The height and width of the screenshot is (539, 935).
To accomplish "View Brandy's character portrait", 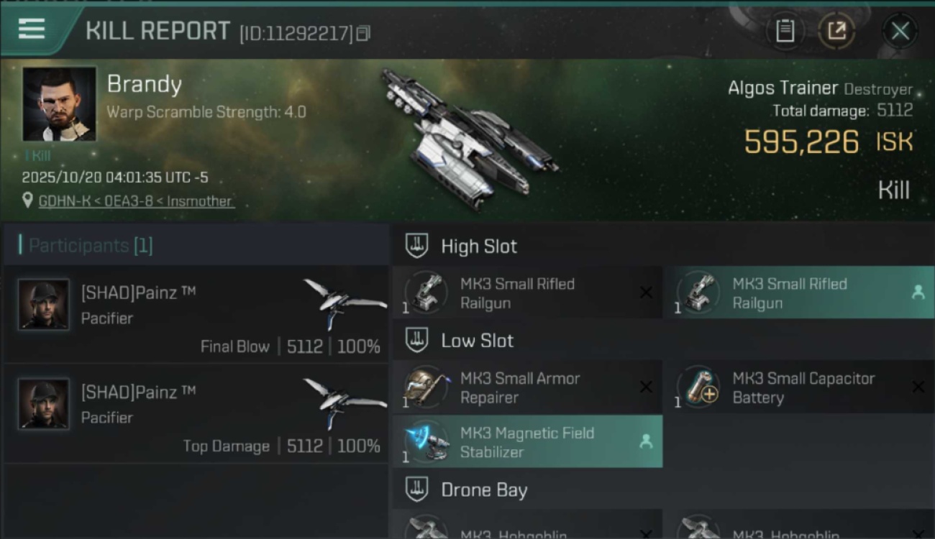I will tap(59, 103).
